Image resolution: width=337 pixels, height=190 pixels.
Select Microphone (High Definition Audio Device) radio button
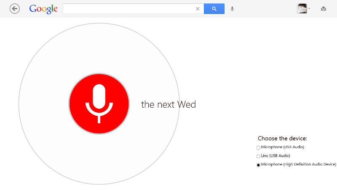258,165
